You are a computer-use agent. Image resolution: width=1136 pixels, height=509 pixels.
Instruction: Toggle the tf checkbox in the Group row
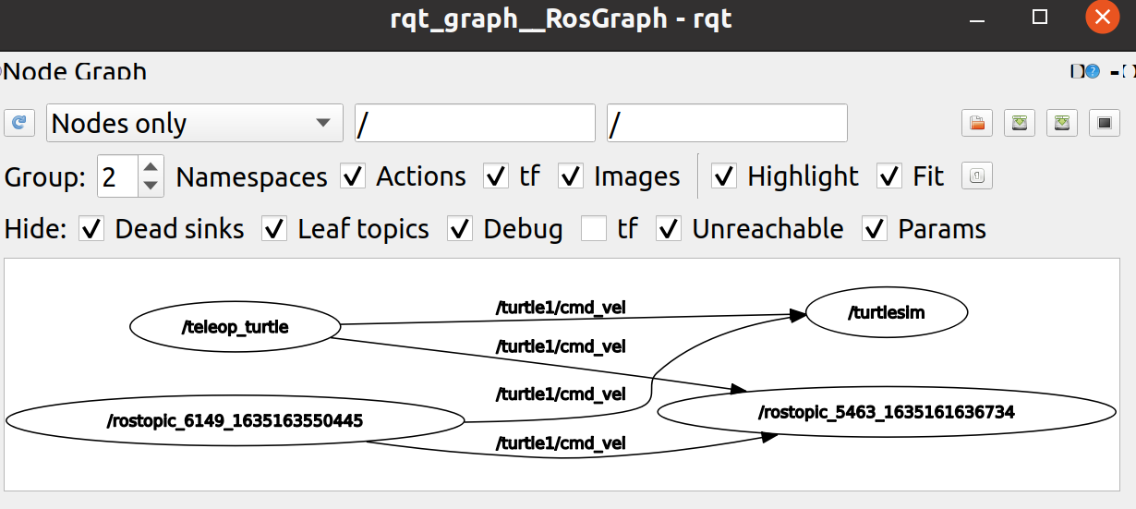coord(496,176)
